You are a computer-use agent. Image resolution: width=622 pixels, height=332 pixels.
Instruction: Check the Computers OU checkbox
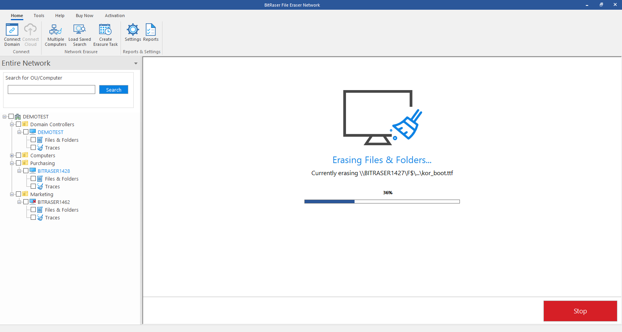[x=18, y=155]
